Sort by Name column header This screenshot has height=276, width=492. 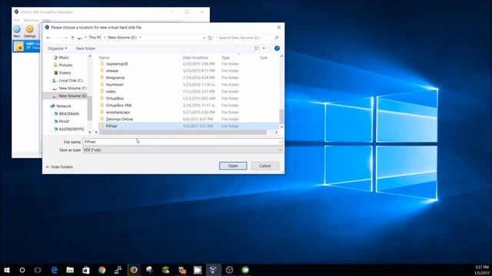(105, 58)
